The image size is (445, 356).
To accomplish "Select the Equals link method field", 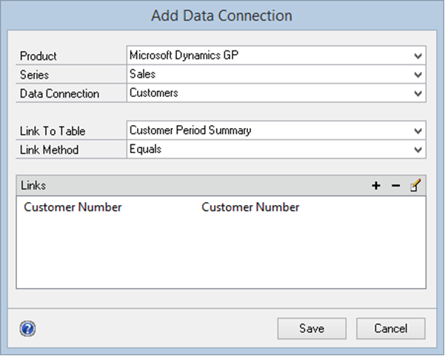I will 276,149.
